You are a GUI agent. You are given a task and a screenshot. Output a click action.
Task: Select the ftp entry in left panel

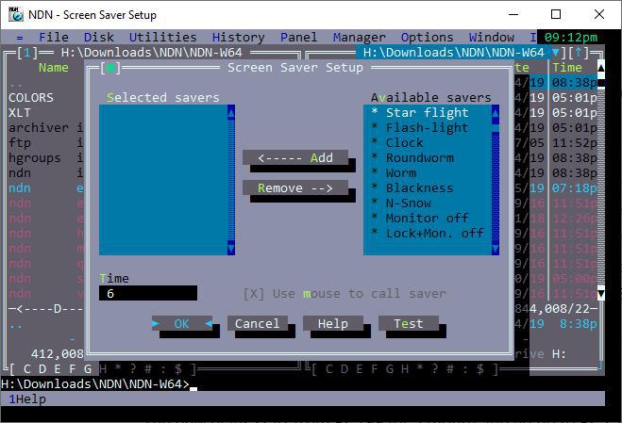20,142
